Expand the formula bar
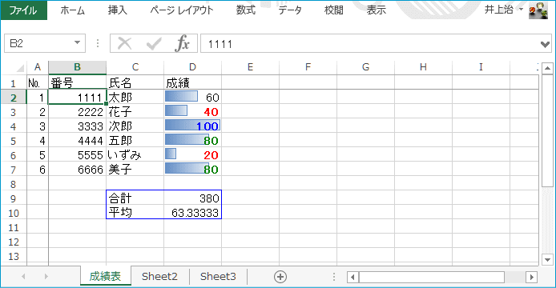 click(545, 44)
